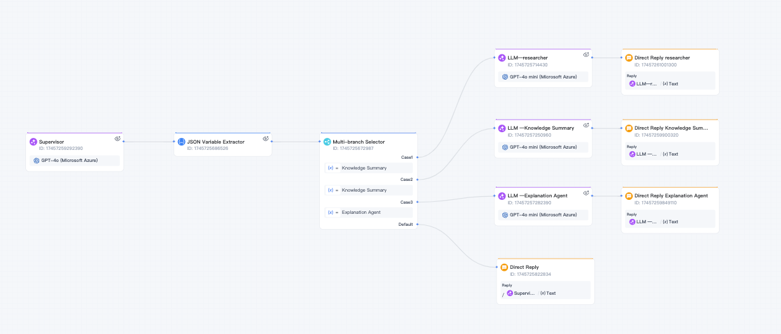Viewport: 781px width, 334px height.
Task: Select the Multi-branch Selector title
Action: coord(359,142)
